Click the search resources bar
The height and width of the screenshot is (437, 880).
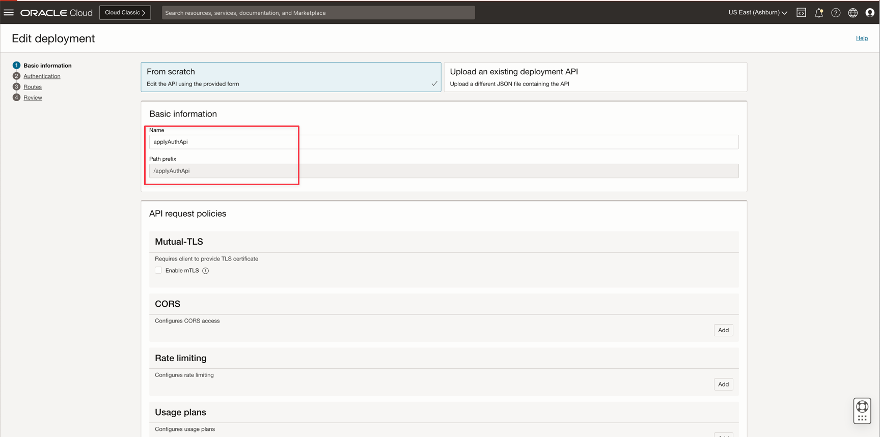(318, 13)
